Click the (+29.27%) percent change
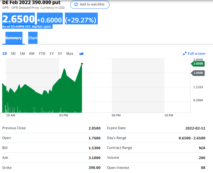213x173 pixels. click(81, 20)
